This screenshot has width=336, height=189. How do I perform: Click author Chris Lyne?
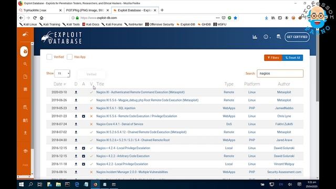tap(284, 116)
